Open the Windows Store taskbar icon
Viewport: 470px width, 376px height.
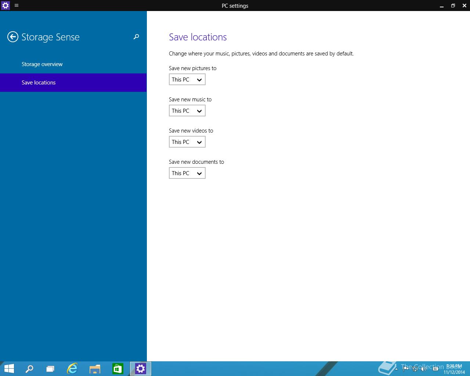coord(117,369)
